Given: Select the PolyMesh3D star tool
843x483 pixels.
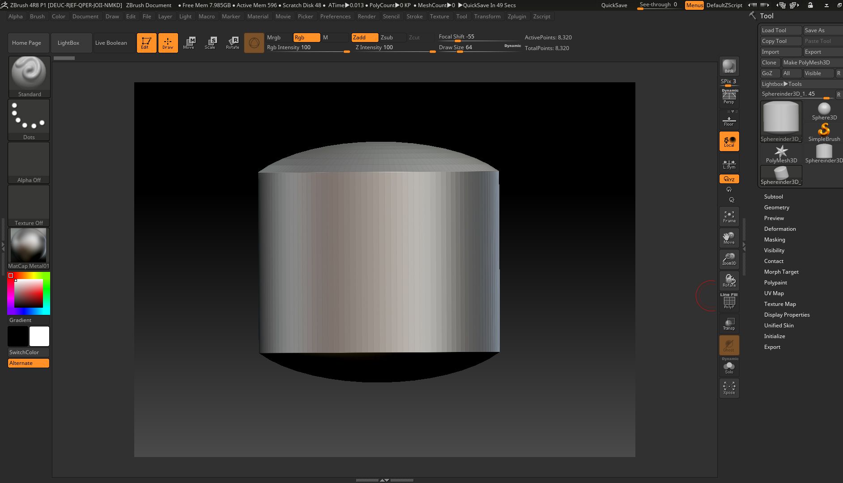Looking at the screenshot, I should [x=781, y=154].
